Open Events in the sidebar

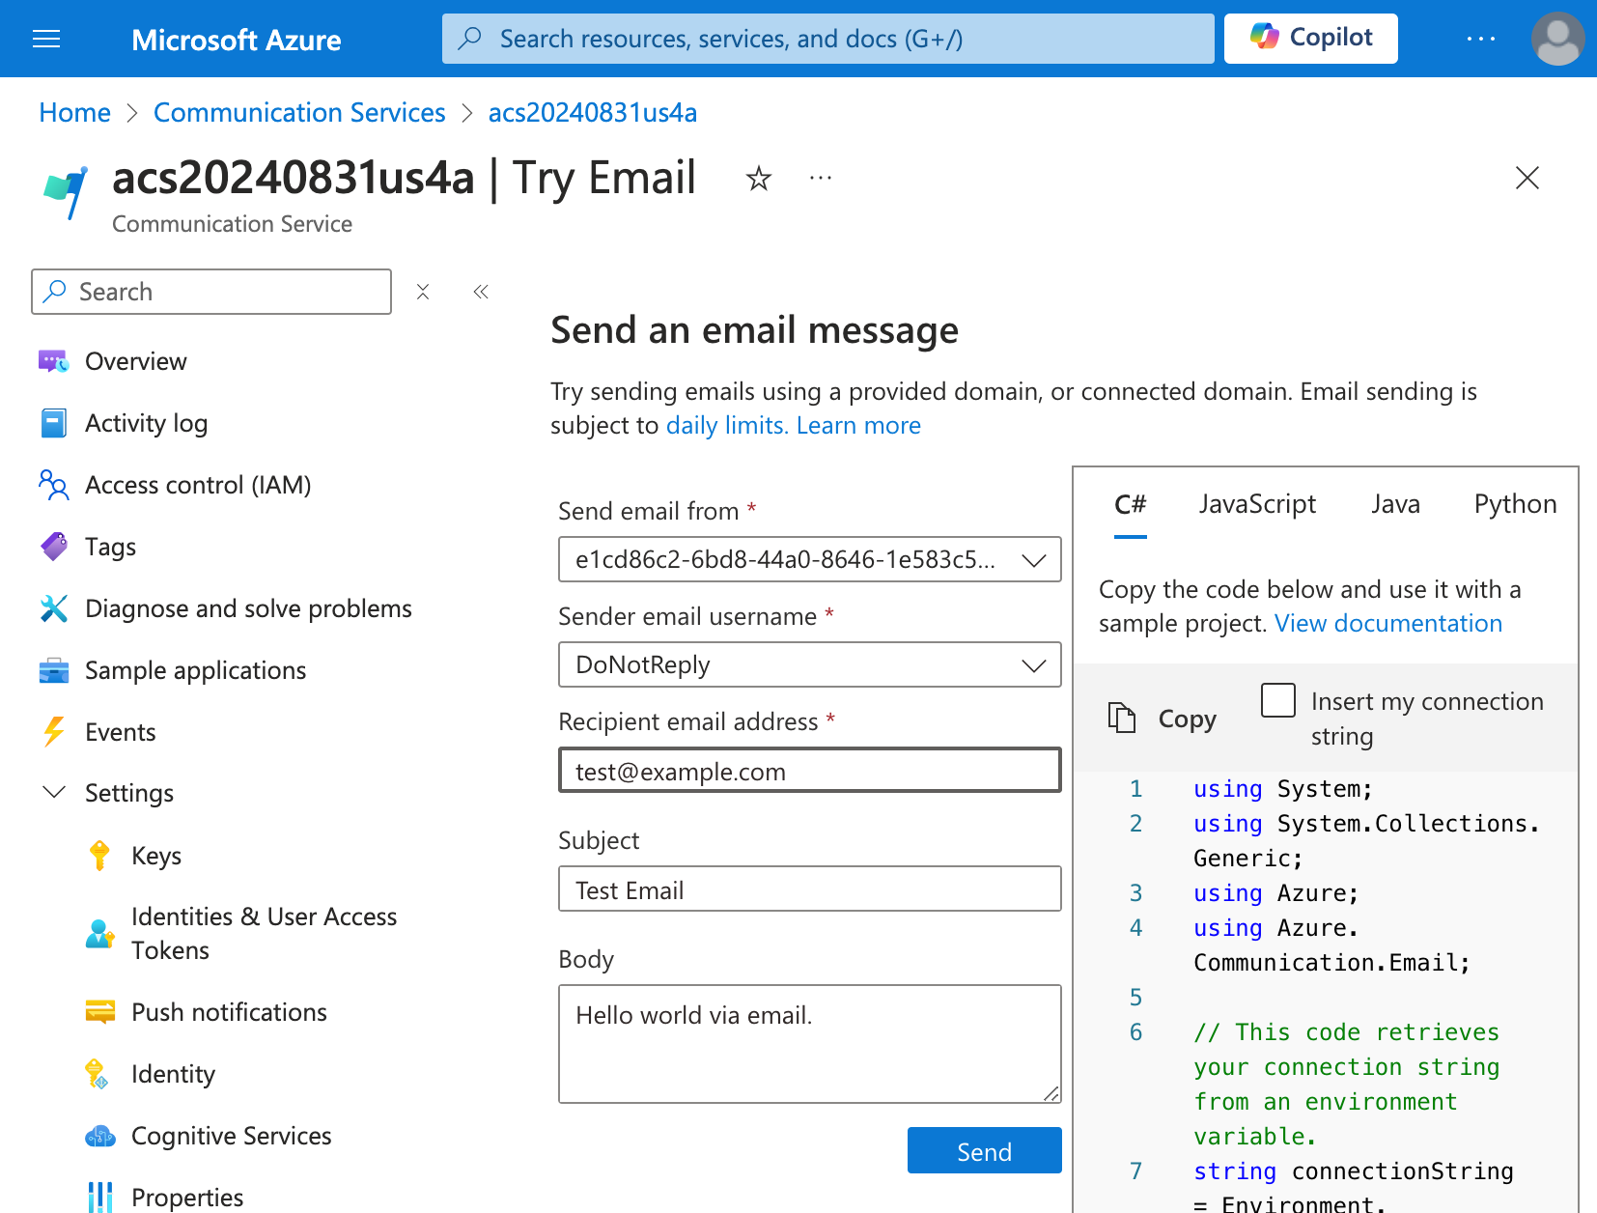pos(120,732)
